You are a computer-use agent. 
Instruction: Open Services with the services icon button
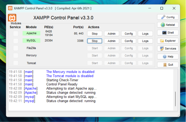(x=168, y=48)
